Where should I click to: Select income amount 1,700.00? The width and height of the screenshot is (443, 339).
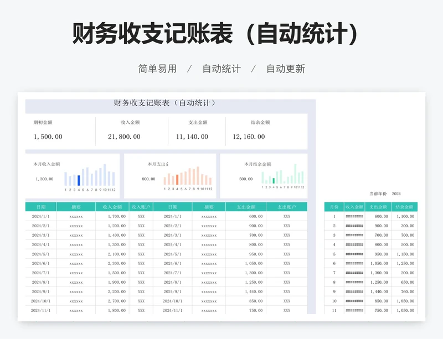[117, 216]
